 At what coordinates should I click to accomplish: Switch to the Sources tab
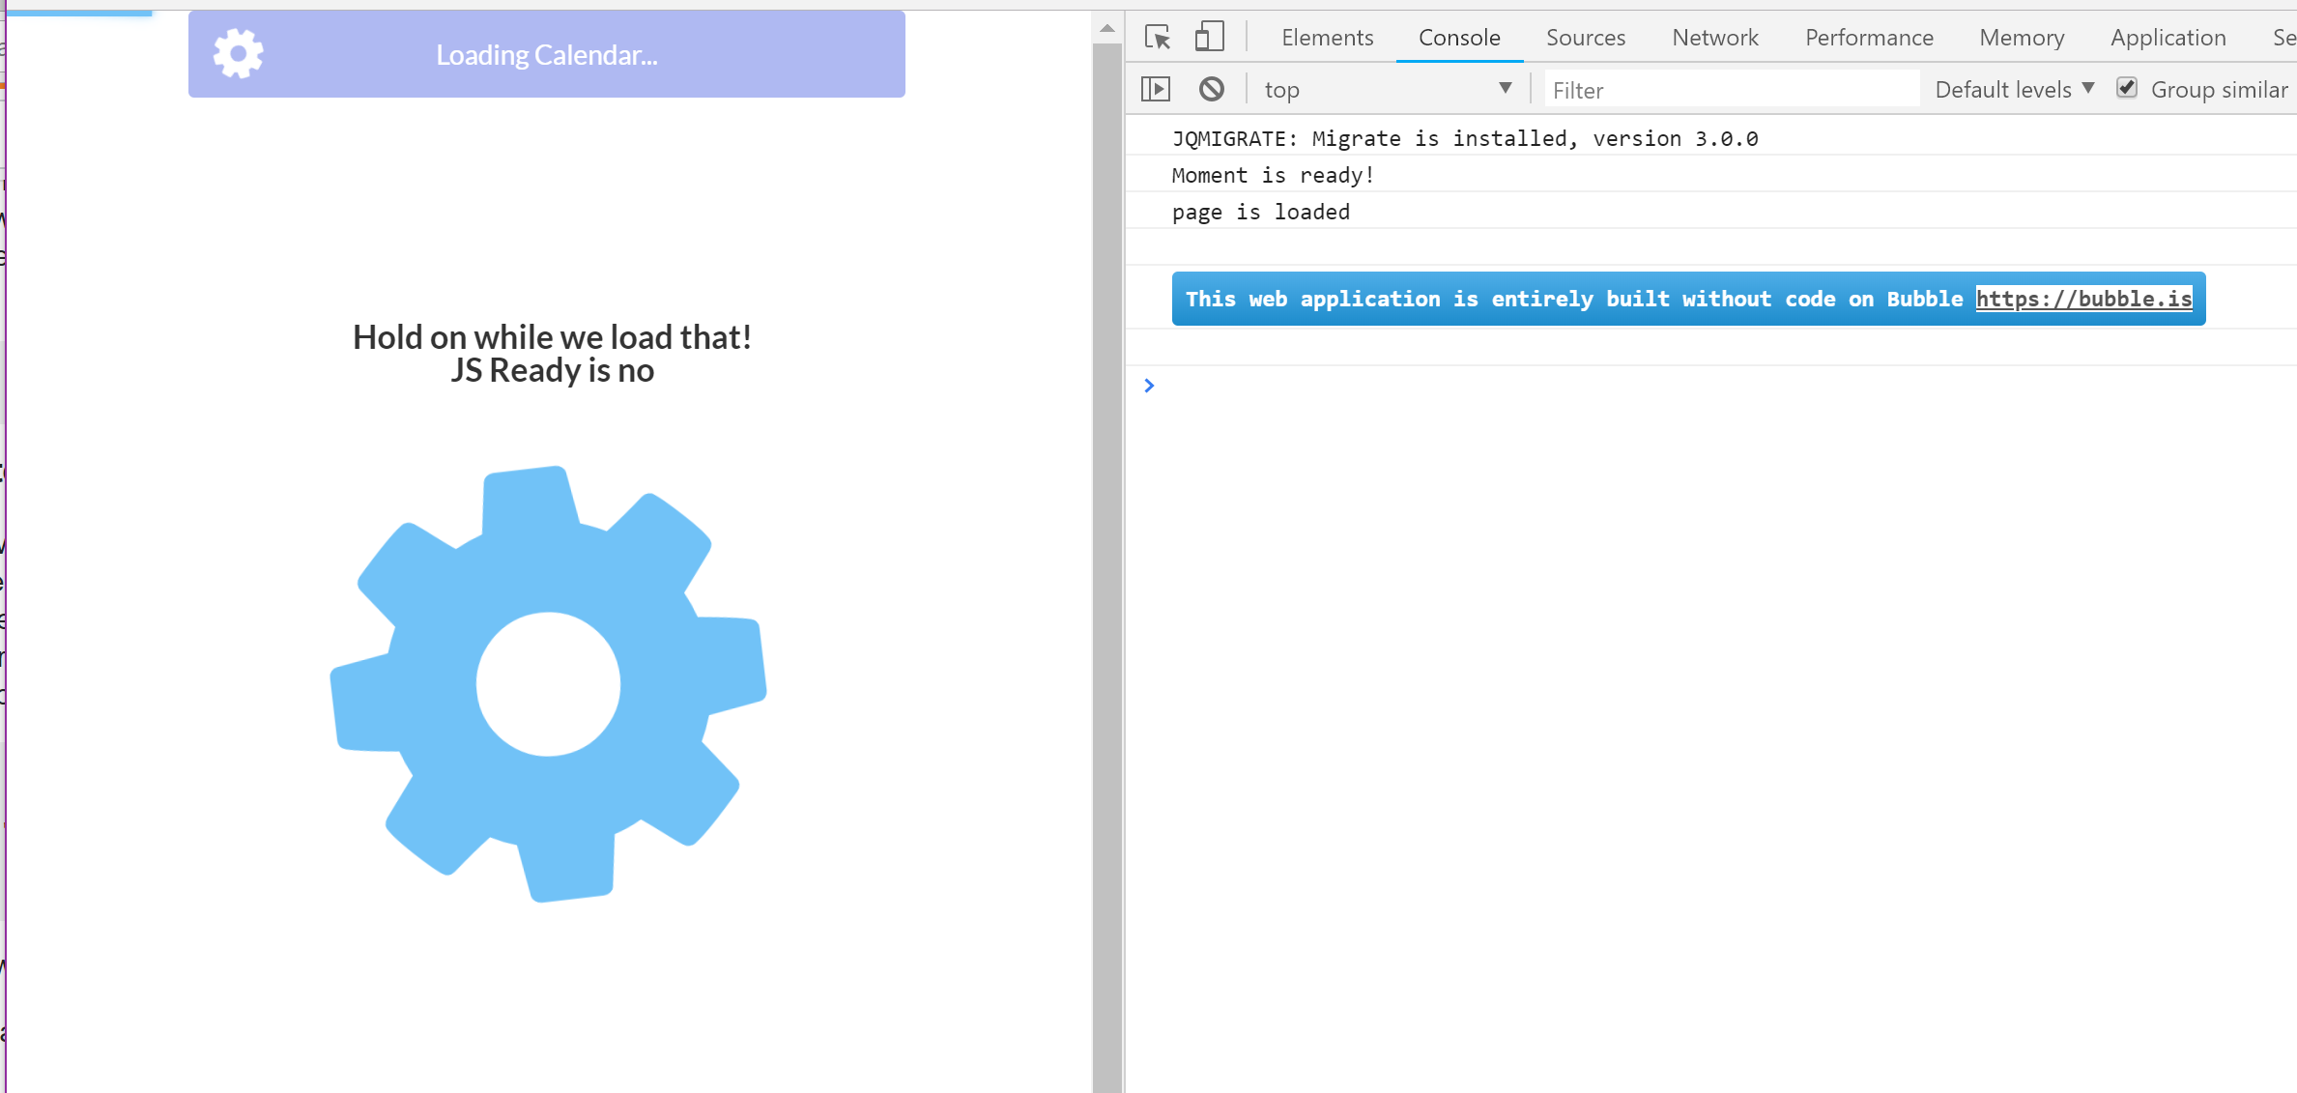pos(1585,38)
